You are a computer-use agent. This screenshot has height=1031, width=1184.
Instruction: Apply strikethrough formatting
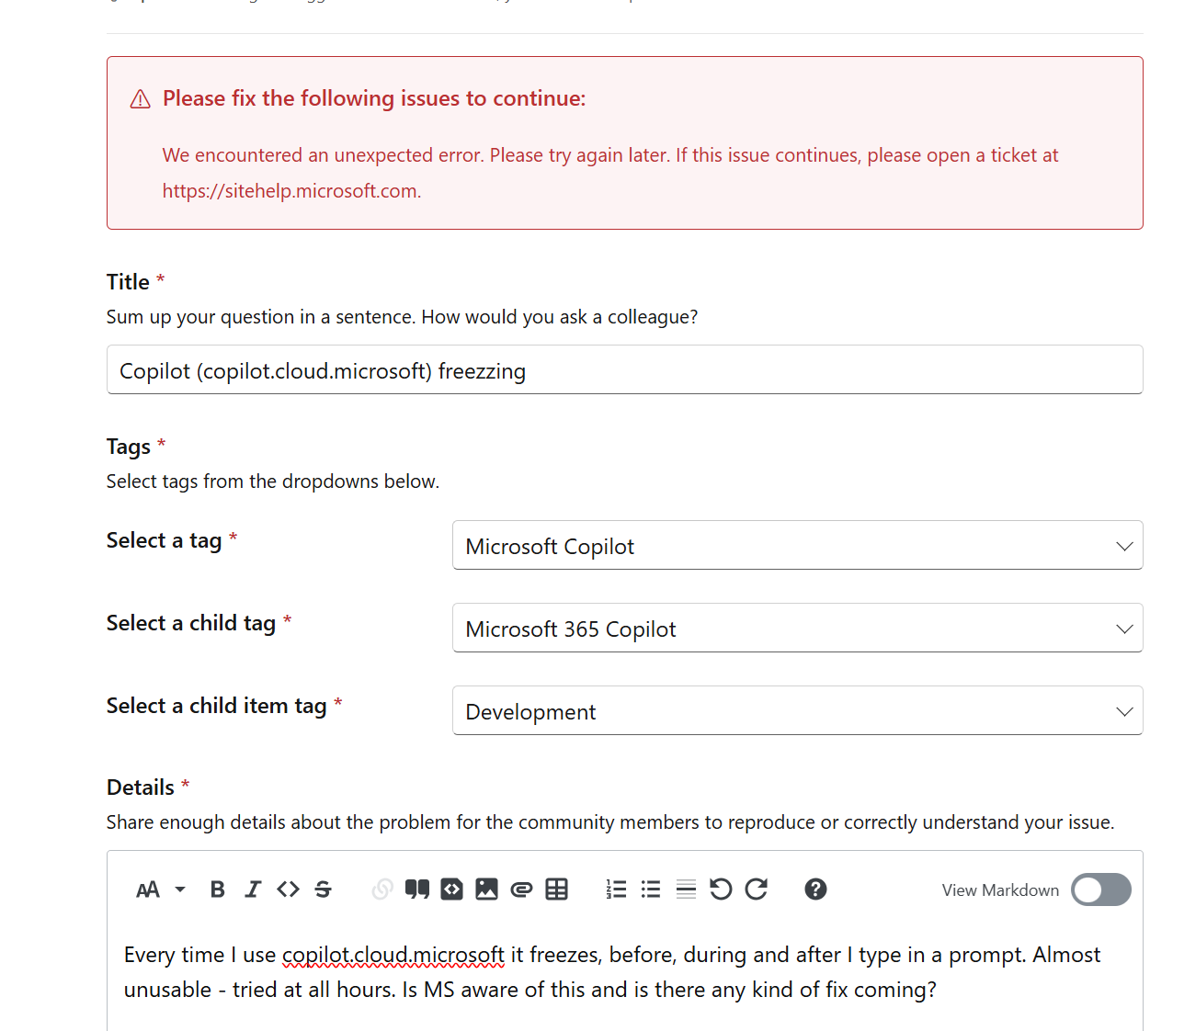(323, 889)
